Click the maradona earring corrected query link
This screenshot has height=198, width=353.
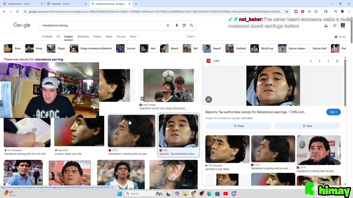coord(49,59)
